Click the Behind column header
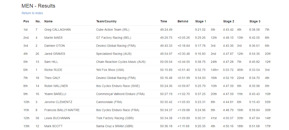This screenshot has height=130, width=289. 183,21
